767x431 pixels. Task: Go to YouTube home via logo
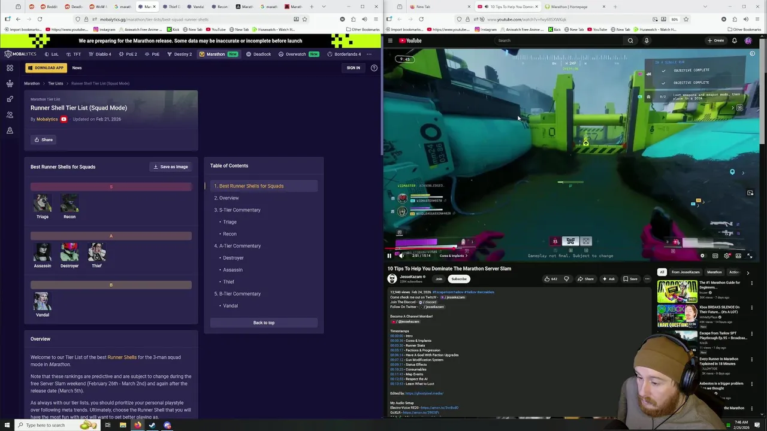tap(410, 41)
